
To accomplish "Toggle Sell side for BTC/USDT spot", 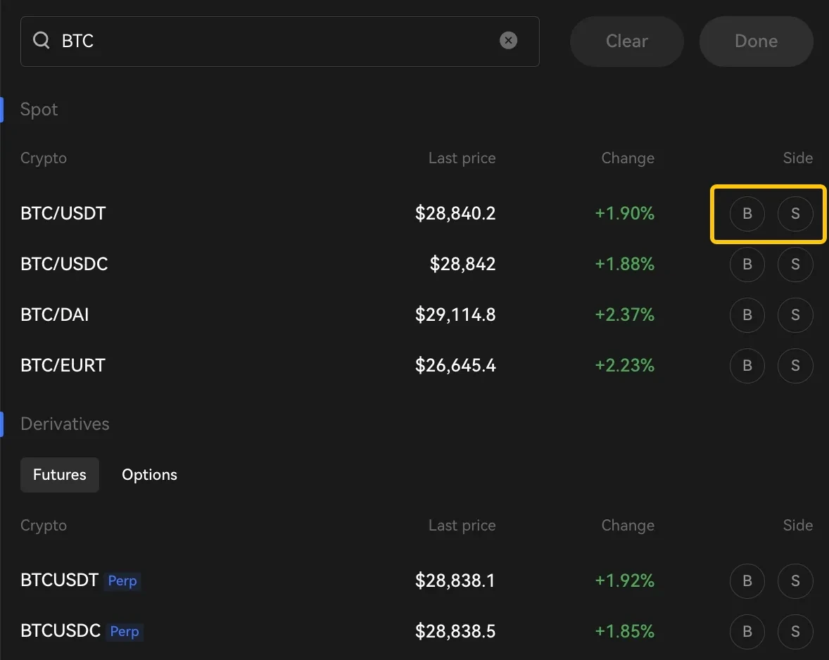I will (x=795, y=213).
